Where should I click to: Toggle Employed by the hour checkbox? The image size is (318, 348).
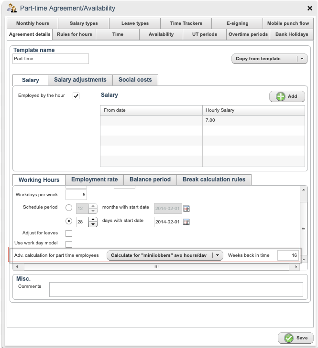tap(76, 96)
